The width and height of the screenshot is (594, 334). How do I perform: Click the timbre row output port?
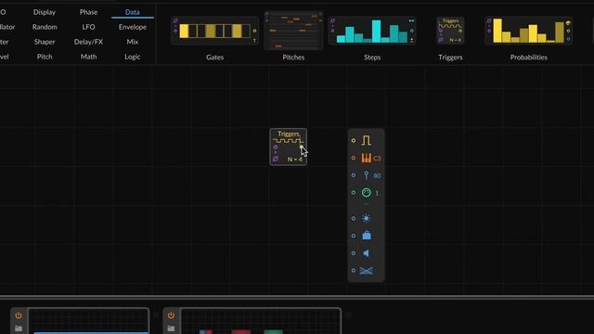[x=354, y=219]
